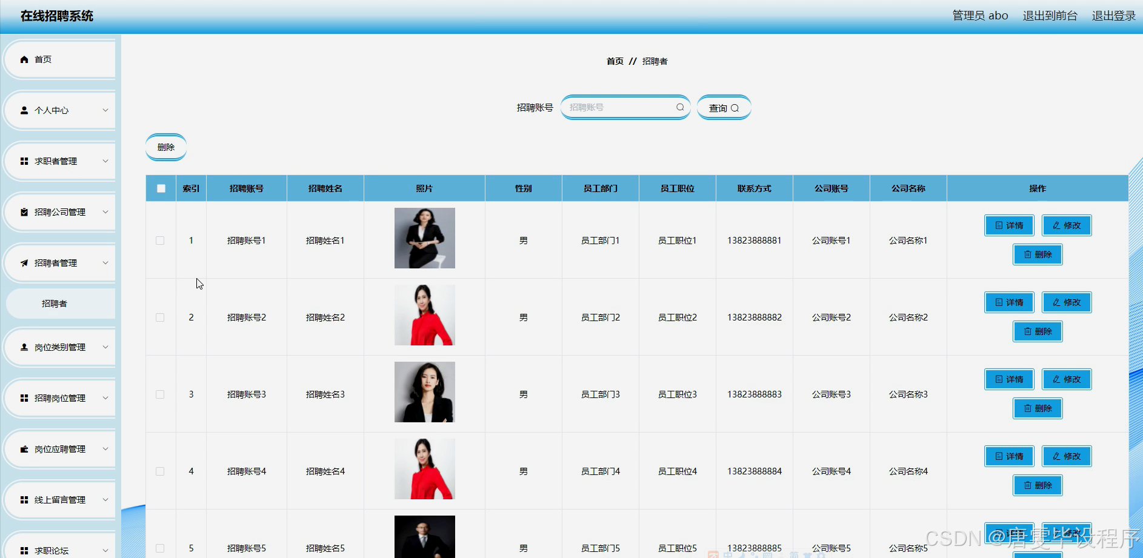The height and width of the screenshot is (558, 1143).
Task: Open 求职者管理 sidebar menu
Action: (x=59, y=161)
